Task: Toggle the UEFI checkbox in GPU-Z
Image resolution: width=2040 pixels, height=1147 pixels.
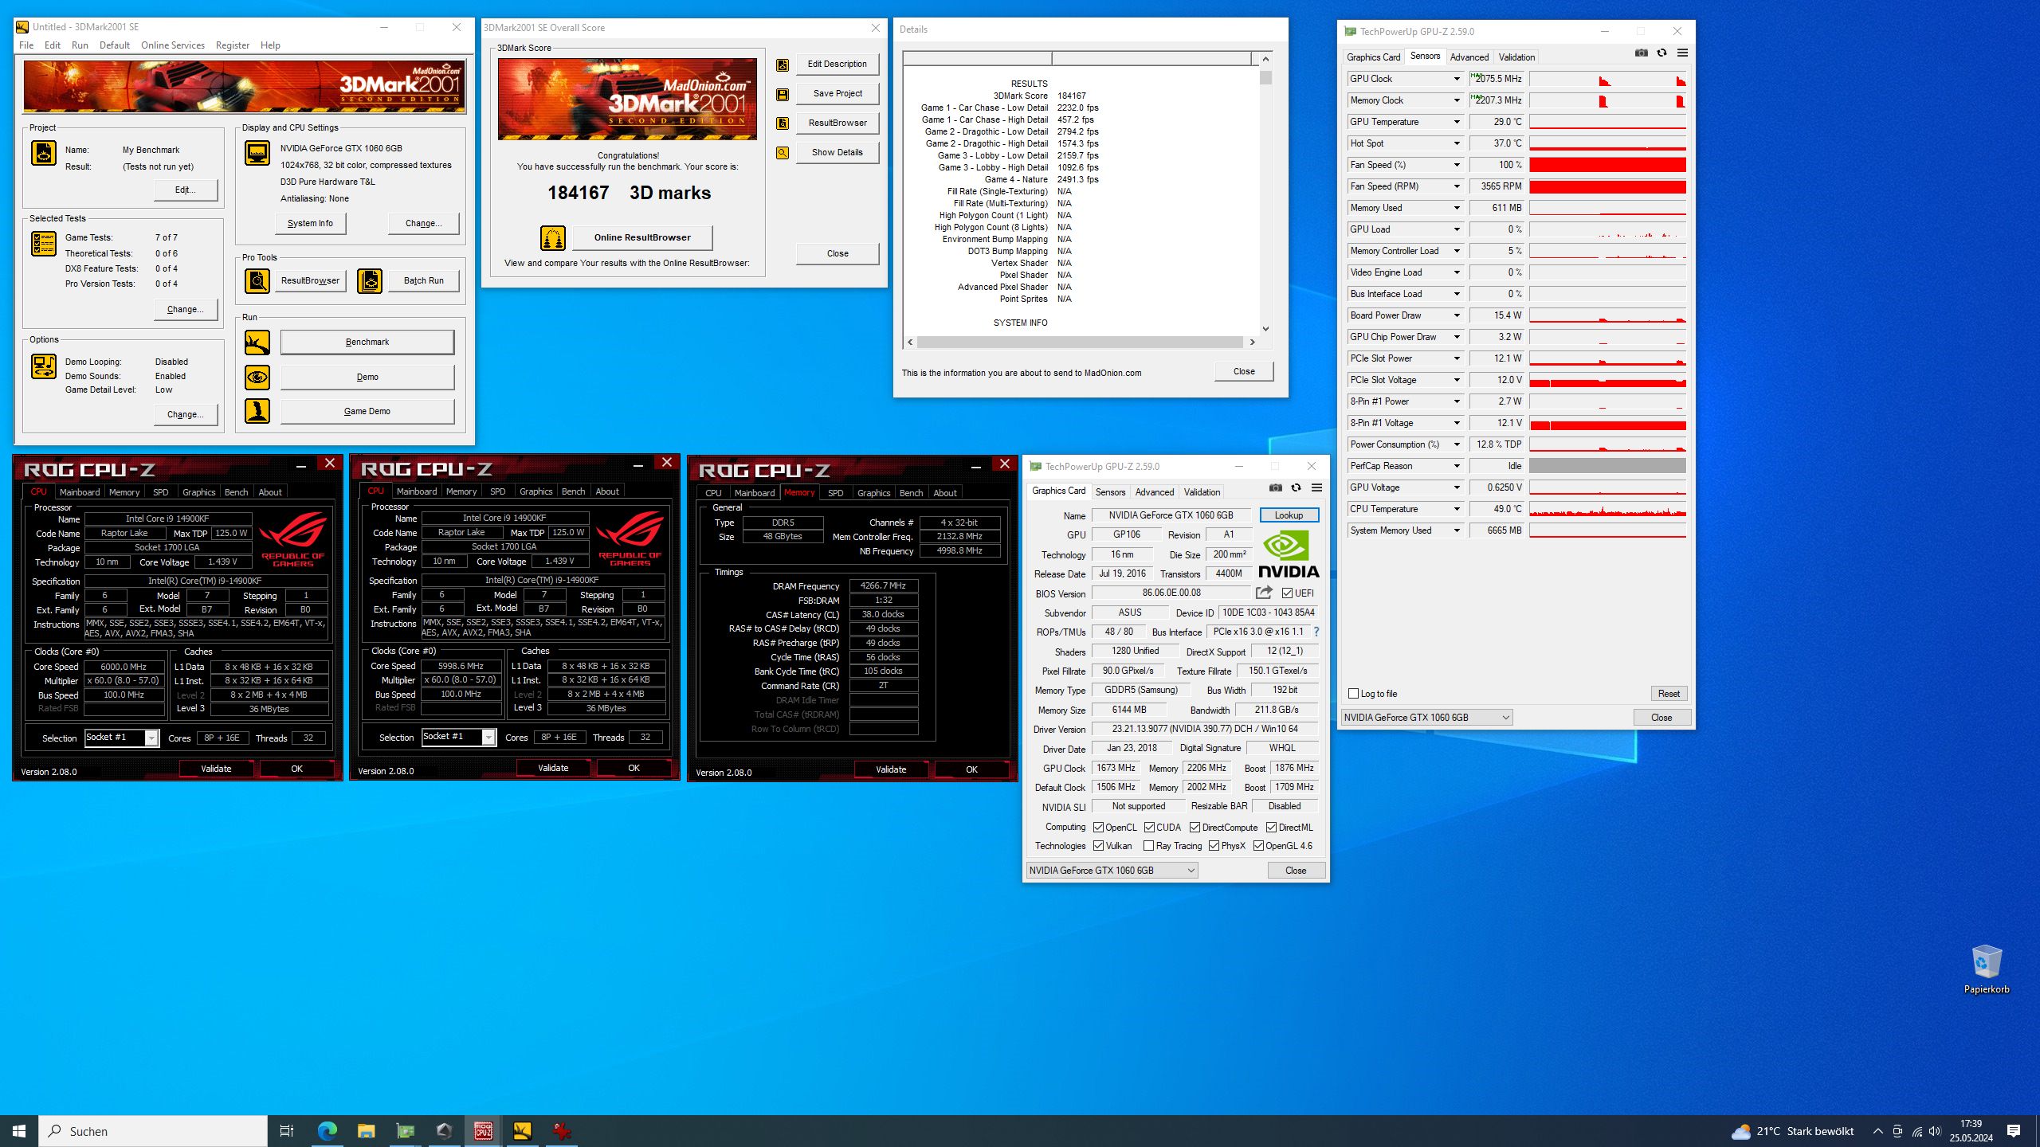Action: click(1287, 593)
